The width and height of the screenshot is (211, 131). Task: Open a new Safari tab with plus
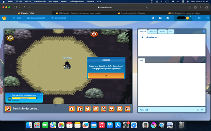(x=201, y=7)
